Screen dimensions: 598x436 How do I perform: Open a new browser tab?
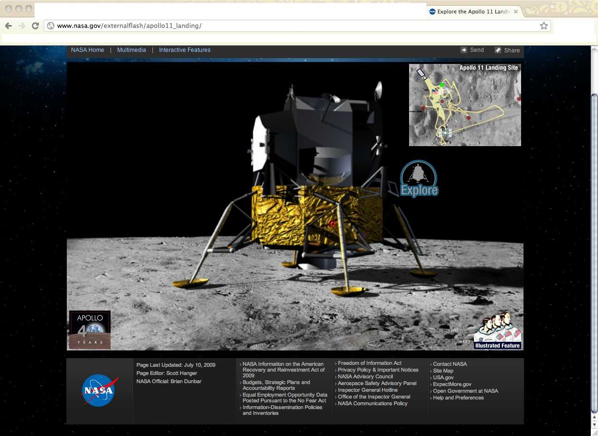pos(531,12)
